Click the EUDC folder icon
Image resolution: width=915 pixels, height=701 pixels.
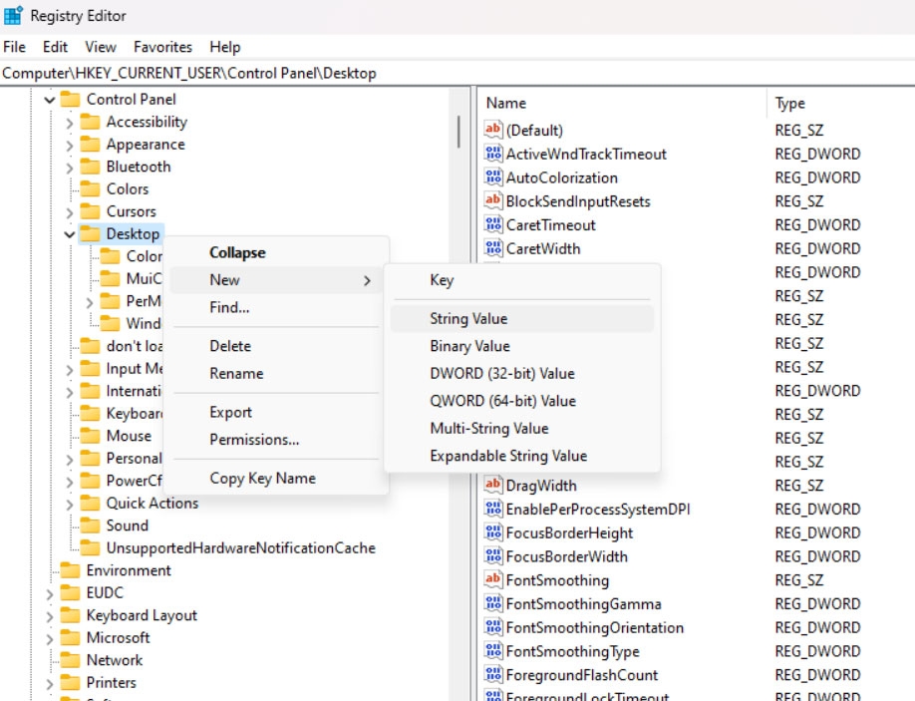coord(70,592)
